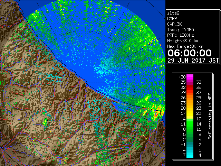
Task: Click the '29 JUN 2017 JST' date
Action: pyautogui.click(x=193, y=61)
